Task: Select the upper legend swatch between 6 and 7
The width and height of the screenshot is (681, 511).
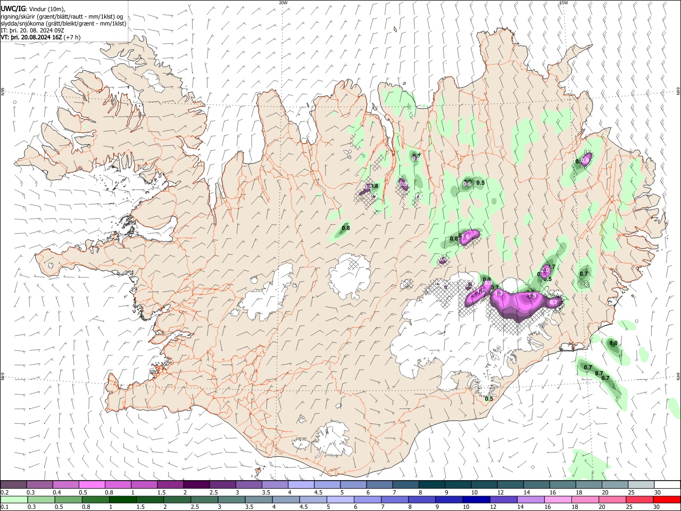Action: click(379, 484)
